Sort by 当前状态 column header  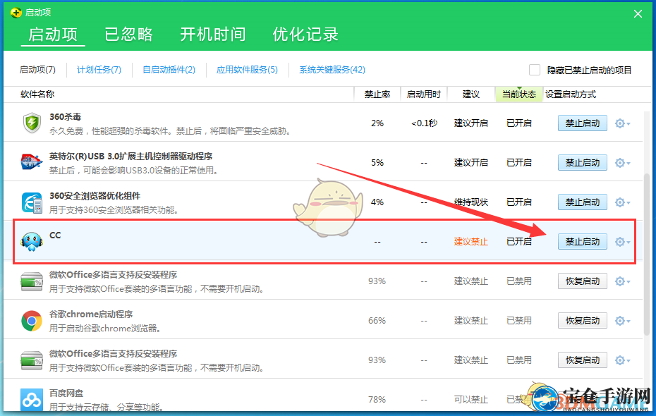click(519, 94)
